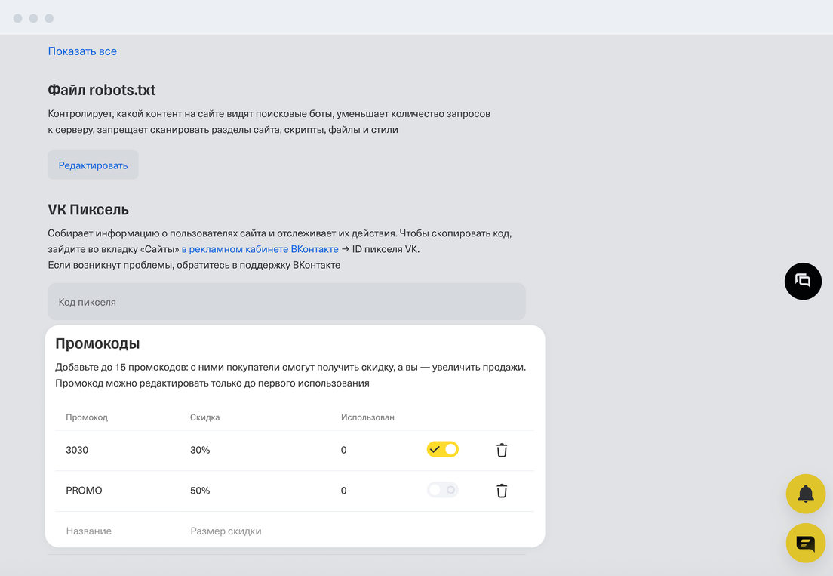Open the black chat windows icon

pyautogui.click(x=803, y=282)
